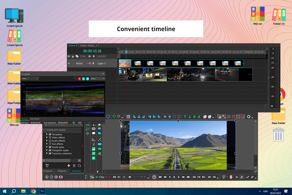Image resolution: width=292 pixels, height=195 pixels.
Task: Open the Key editor tab
Action: point(35,119)
